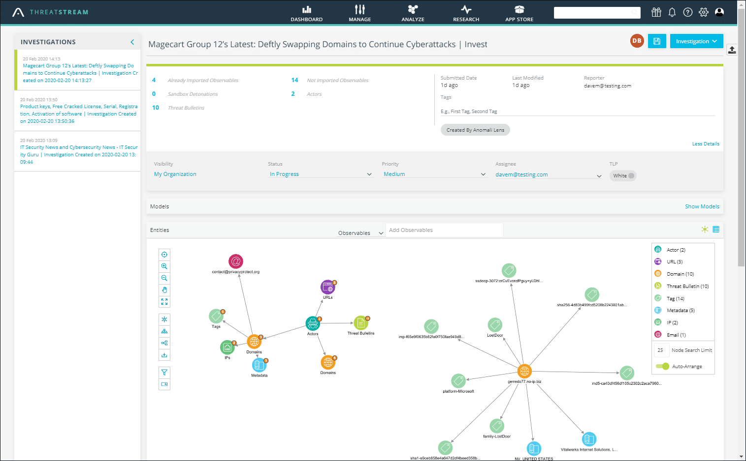Switch Entities panel to table view
The width and height of the screenshot is (746, 461).
715,230
